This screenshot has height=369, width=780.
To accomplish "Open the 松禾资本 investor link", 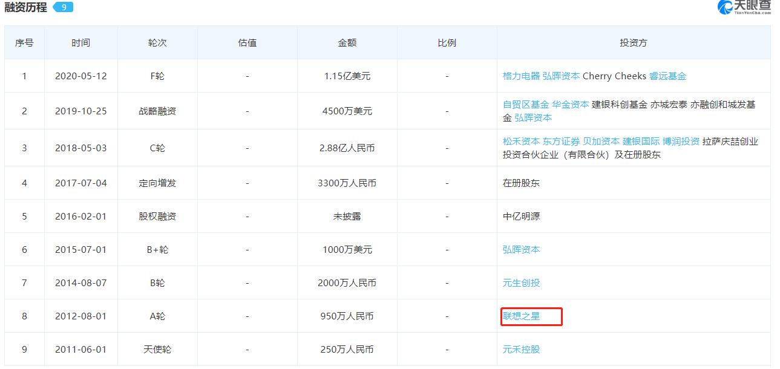I will (x=521, y=142).
